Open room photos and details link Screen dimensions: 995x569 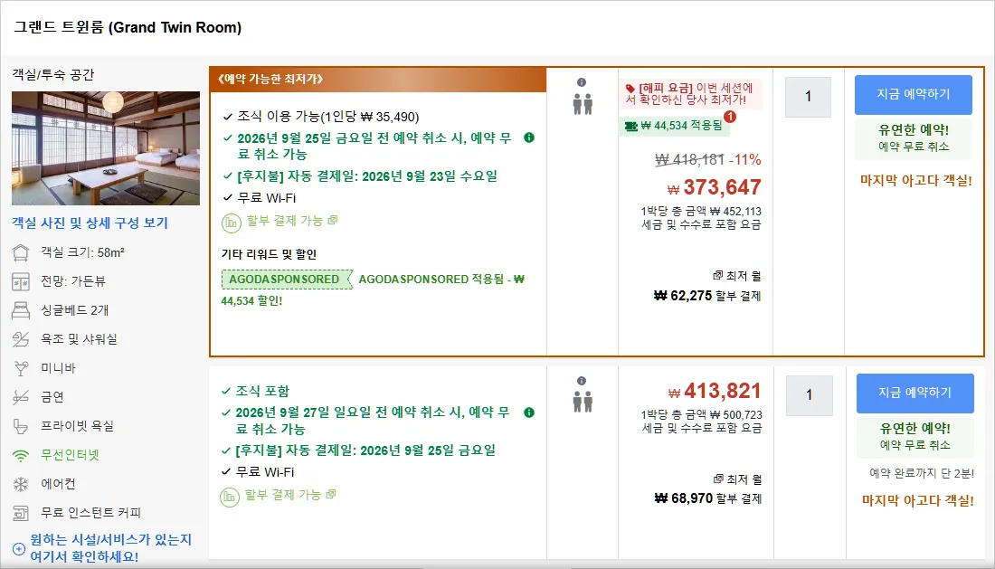tap(90, 223)
